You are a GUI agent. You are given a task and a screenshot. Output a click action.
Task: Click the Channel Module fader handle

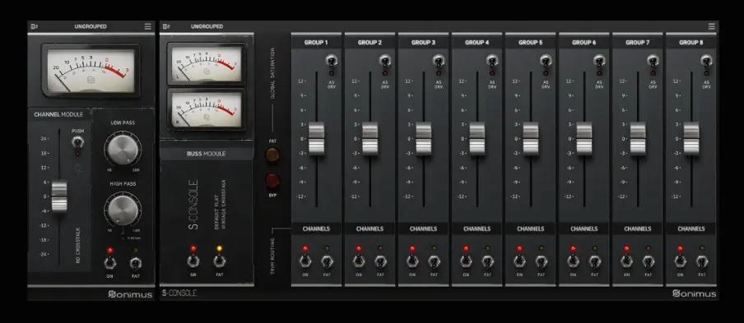click(x=59, y=196)
